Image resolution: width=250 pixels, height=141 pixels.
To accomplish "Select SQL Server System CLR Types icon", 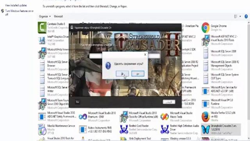I will [205, 78].
